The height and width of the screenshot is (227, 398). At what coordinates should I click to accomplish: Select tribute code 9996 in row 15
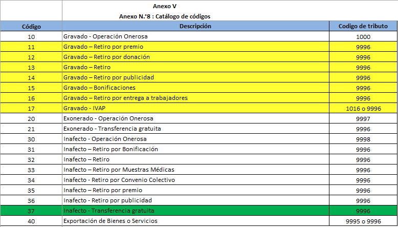coord(363,88)
